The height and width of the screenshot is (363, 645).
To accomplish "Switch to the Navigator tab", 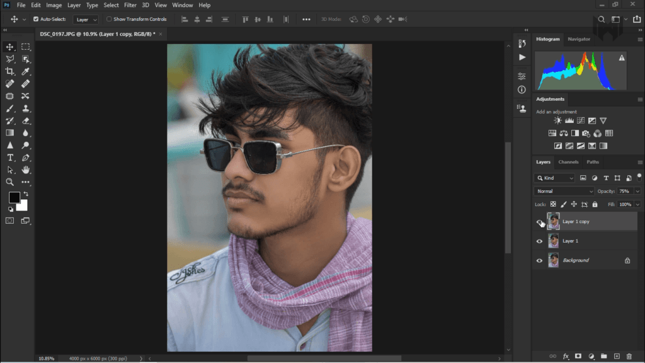I will [x=579, y=39].
